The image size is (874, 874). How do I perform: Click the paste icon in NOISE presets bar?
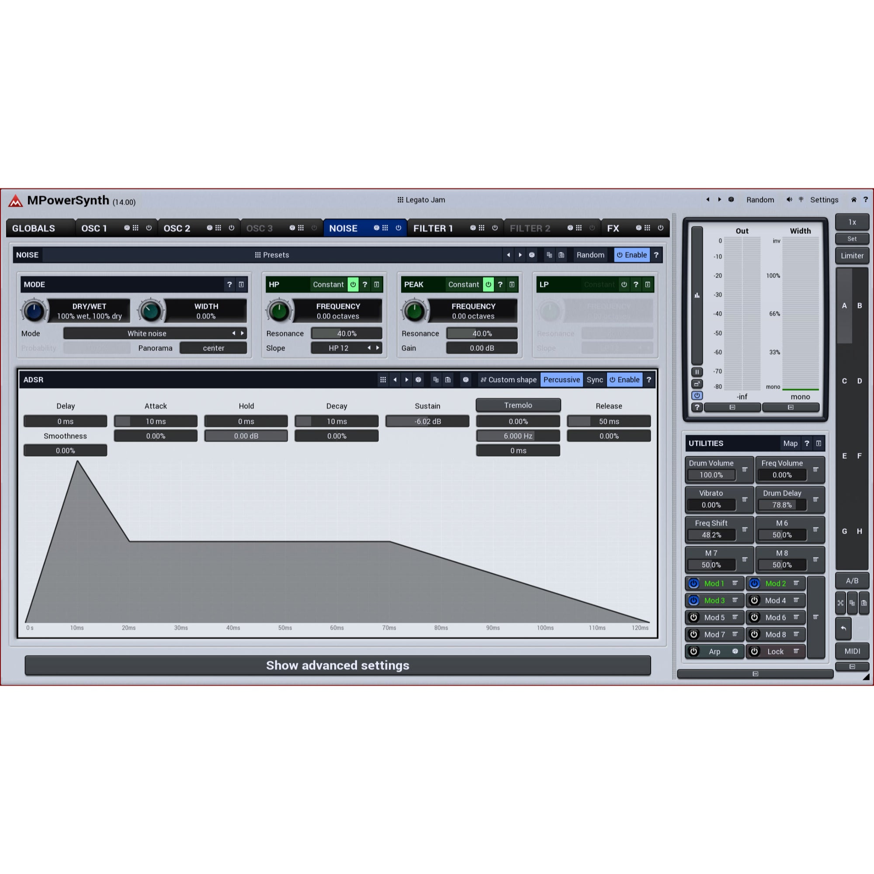point(562,255)
